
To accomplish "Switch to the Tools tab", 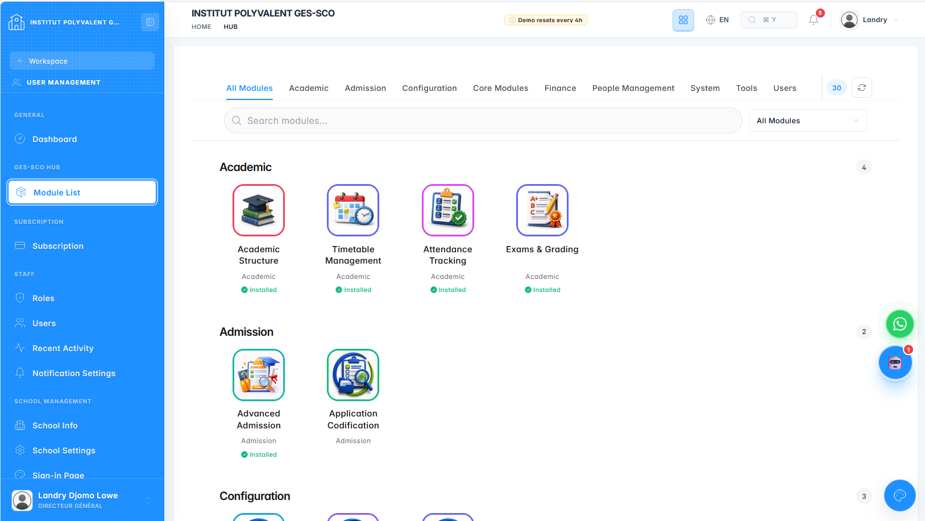I will coord(746,88).
